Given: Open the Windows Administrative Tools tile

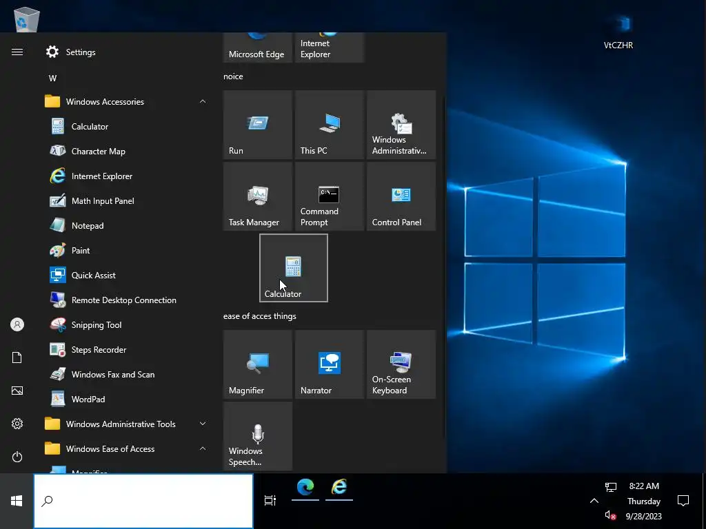Looking at the screenshot, I should [401, 125].
